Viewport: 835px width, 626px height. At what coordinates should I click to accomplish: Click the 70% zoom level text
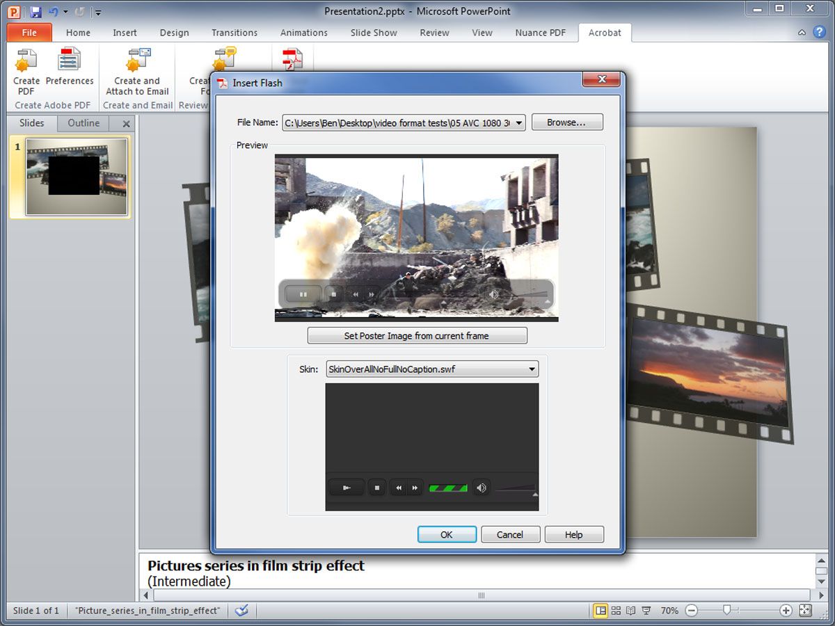coord(669,611)
